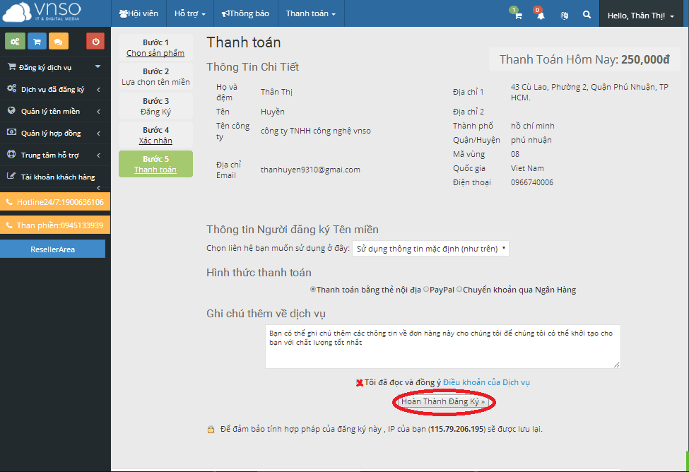689x472 pixels.
Task: Open the search magnifier icon
Action: coord(587,15)
